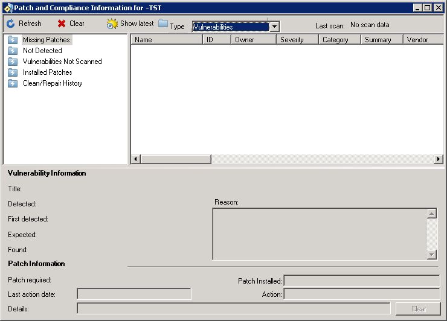Sort list by Severity column header
The width and height of the screenshot is (447, 321).
pyautogui.click(x=297, y=40)
